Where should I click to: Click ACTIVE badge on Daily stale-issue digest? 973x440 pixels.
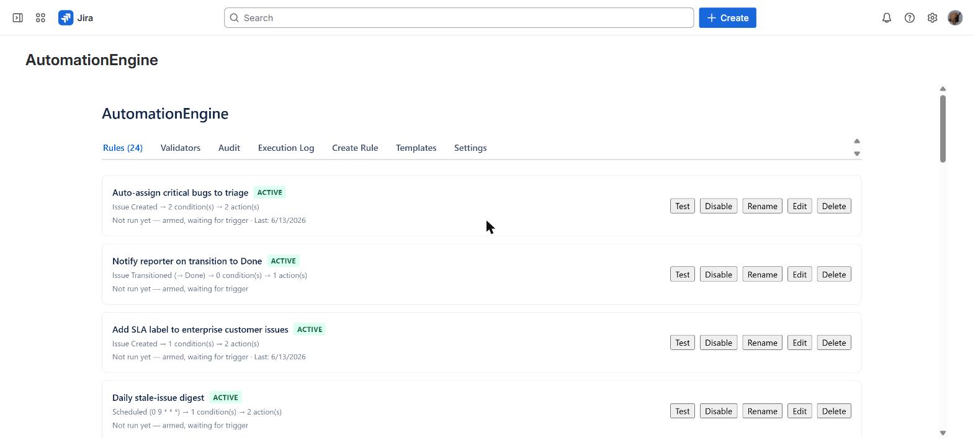coord(225,397)
